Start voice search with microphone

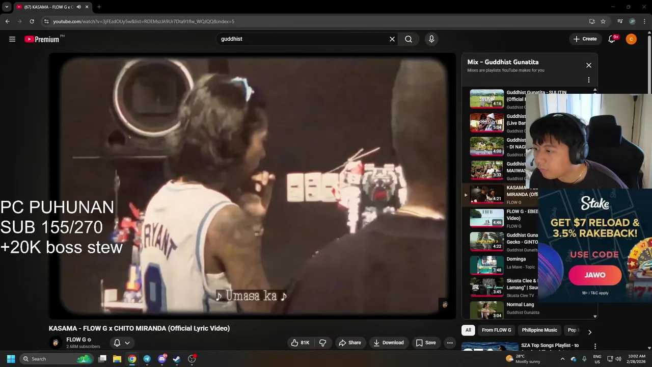431,39
